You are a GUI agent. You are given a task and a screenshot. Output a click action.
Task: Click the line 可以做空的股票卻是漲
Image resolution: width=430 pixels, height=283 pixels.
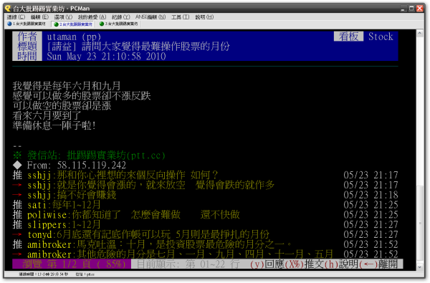[62, 106]
